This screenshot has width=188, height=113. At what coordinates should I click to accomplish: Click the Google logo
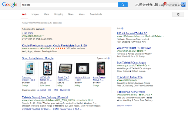[10, 5]
